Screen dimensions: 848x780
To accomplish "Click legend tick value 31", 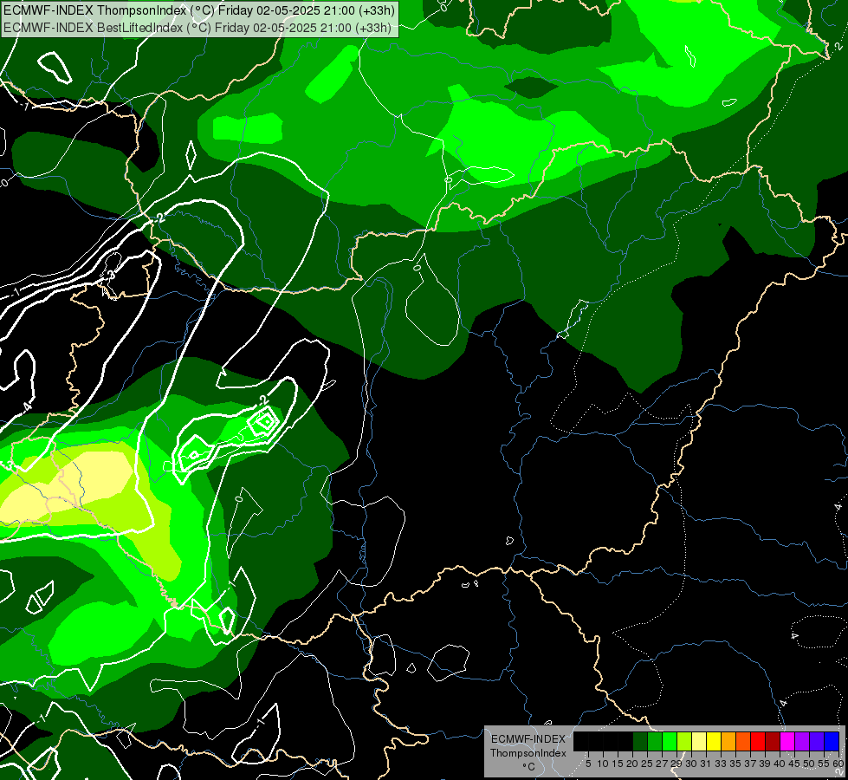I will pyautogui.click(x=706, y=764).
